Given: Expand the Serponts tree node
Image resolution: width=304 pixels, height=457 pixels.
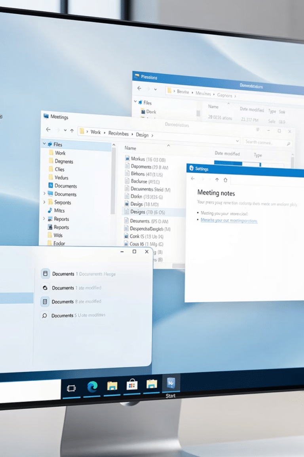Looking at the screenshot, I should 44,202.
